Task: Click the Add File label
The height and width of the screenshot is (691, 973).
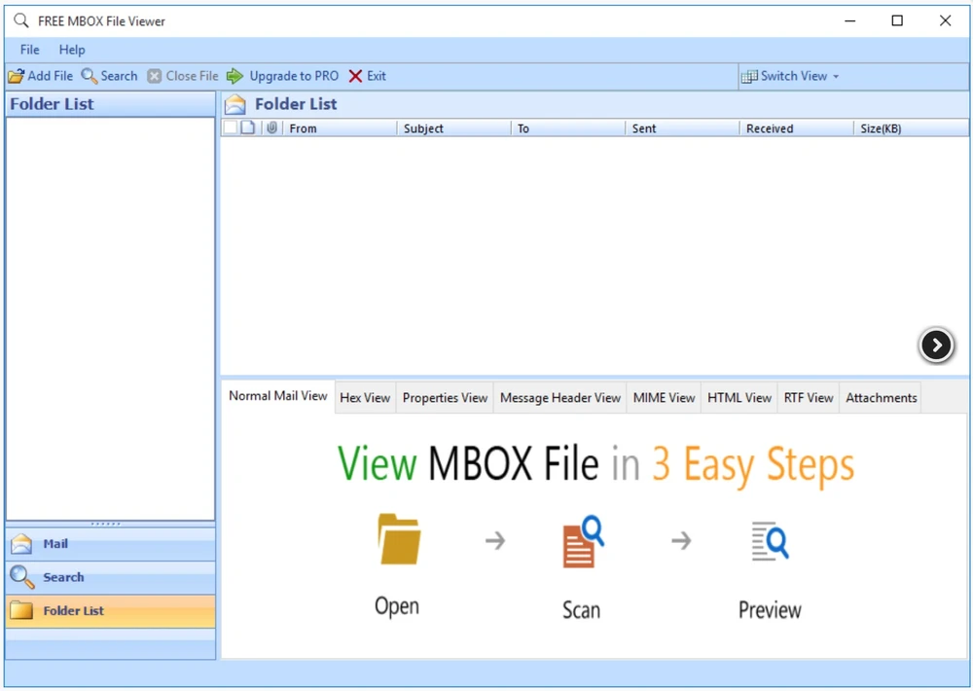Action: 51,76
